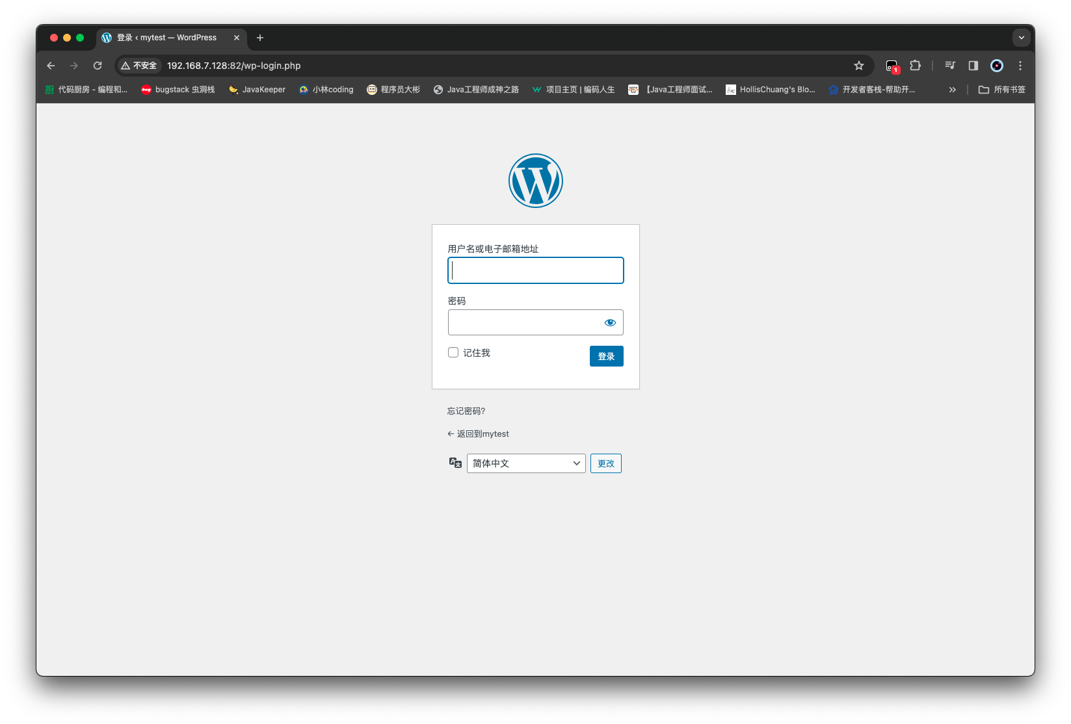Focus the 密码 input field
This screenshot has width=1071, height=724.
[536, 322]
